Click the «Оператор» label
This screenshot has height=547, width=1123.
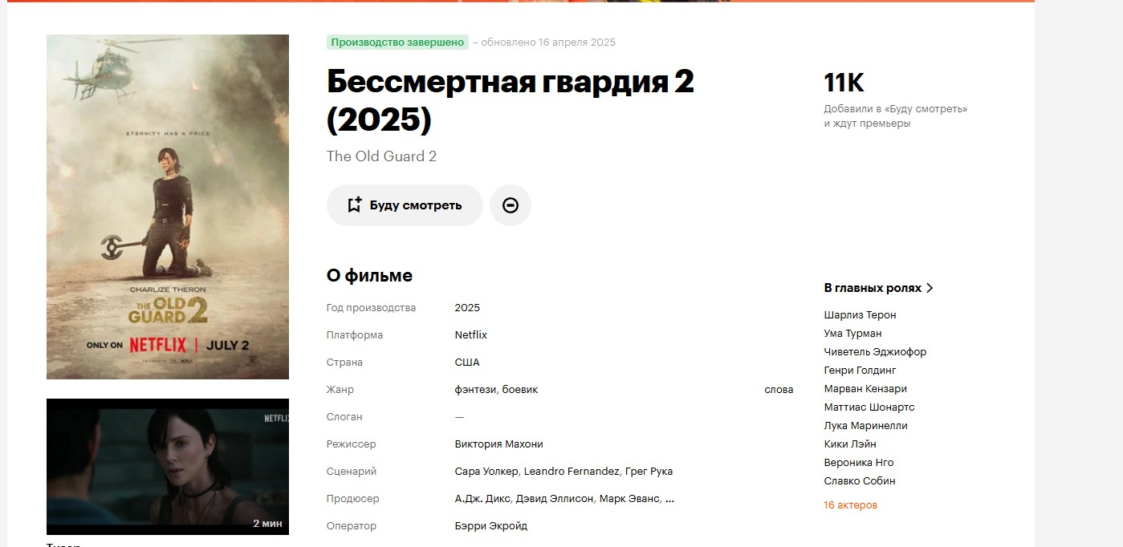coord(352,526)
